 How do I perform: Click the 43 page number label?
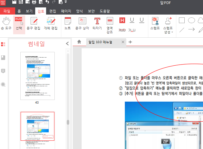tap(37, 102)
